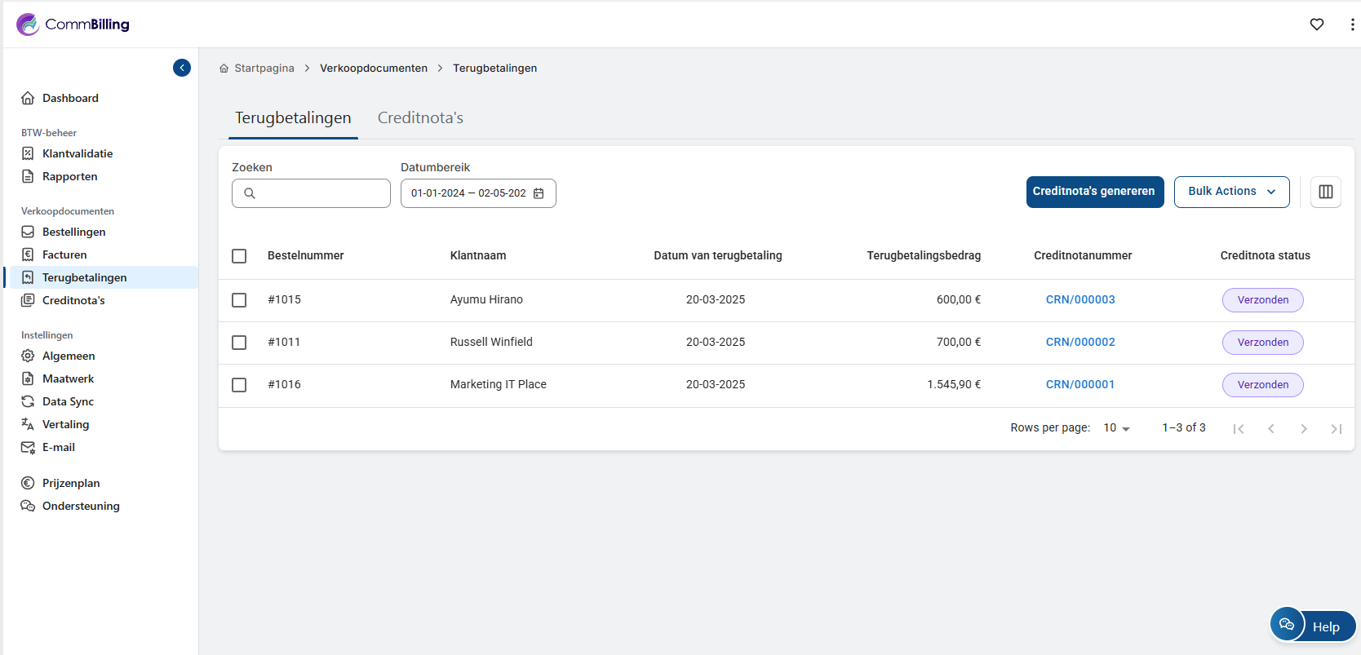Collapse the sidebar with the arrow button
This screenshot has width=1361, height=655.
tap(182, 68)
